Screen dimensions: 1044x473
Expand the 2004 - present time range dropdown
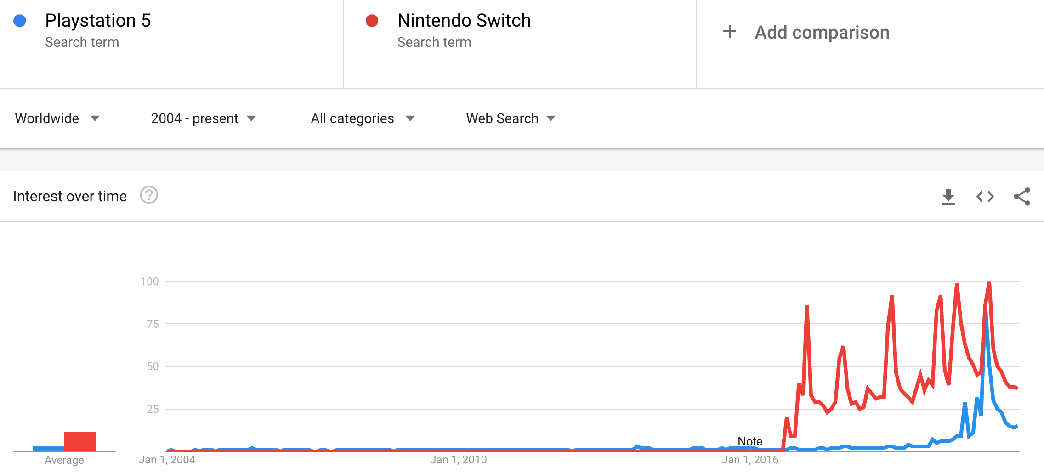(x=203, y=118)
